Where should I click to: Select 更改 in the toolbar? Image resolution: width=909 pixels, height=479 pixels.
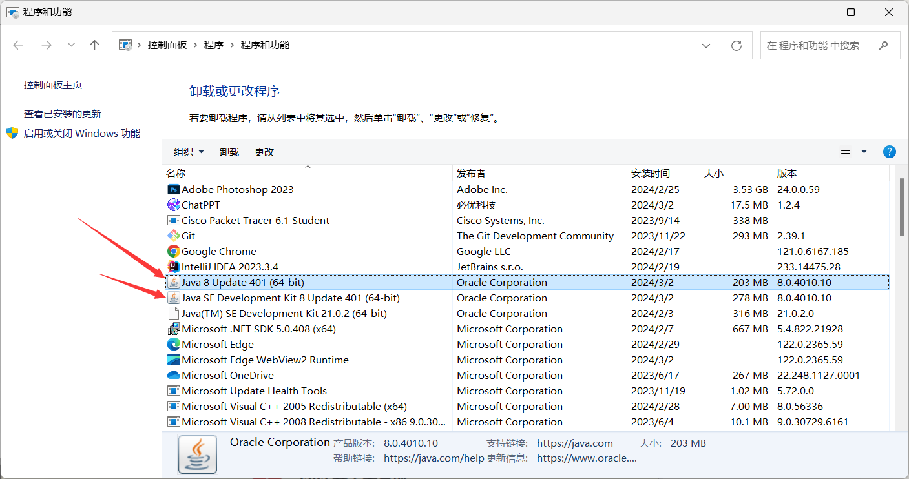coord(264,152)
